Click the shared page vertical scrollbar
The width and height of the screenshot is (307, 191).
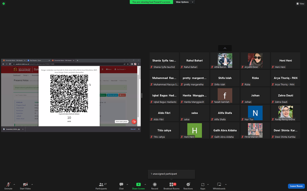pos(139,96)
